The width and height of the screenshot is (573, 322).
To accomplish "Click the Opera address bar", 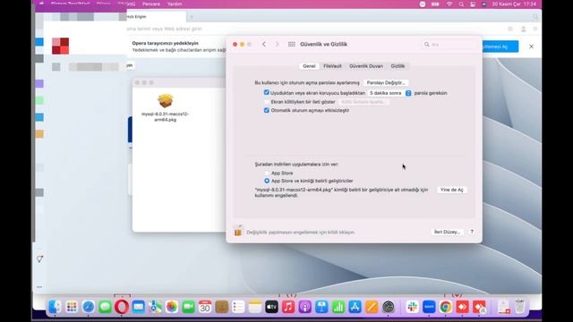I will point(314,29).
